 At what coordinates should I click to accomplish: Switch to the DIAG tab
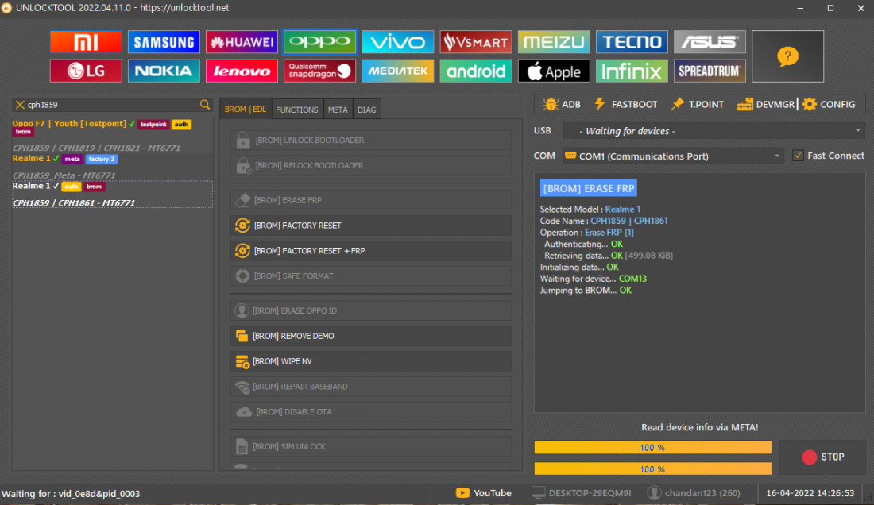pyautogui.click(x=367, y=110)
